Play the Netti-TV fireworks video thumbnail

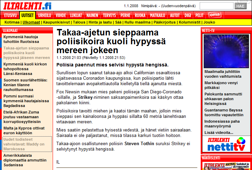pyautogui.click(x=226, y=51)
